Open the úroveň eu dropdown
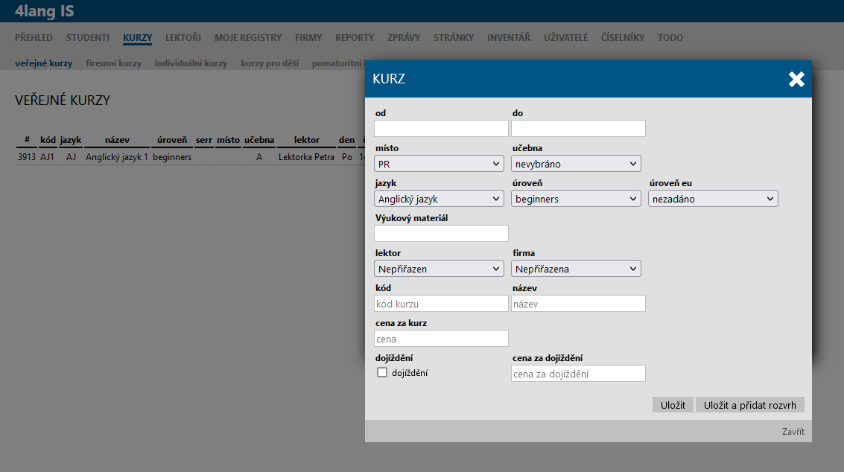 click(x=713, y=199)
